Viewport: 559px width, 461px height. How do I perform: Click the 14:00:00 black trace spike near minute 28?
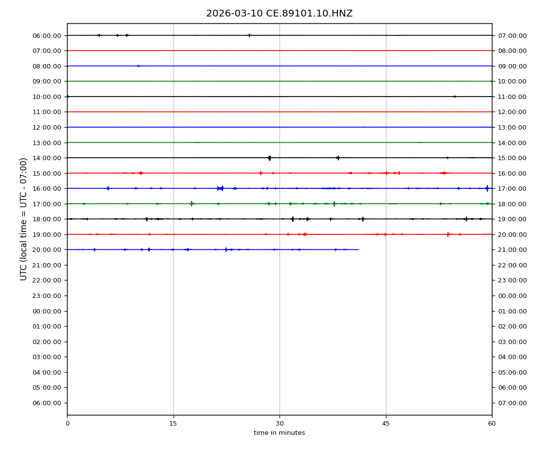click(269, 158)
